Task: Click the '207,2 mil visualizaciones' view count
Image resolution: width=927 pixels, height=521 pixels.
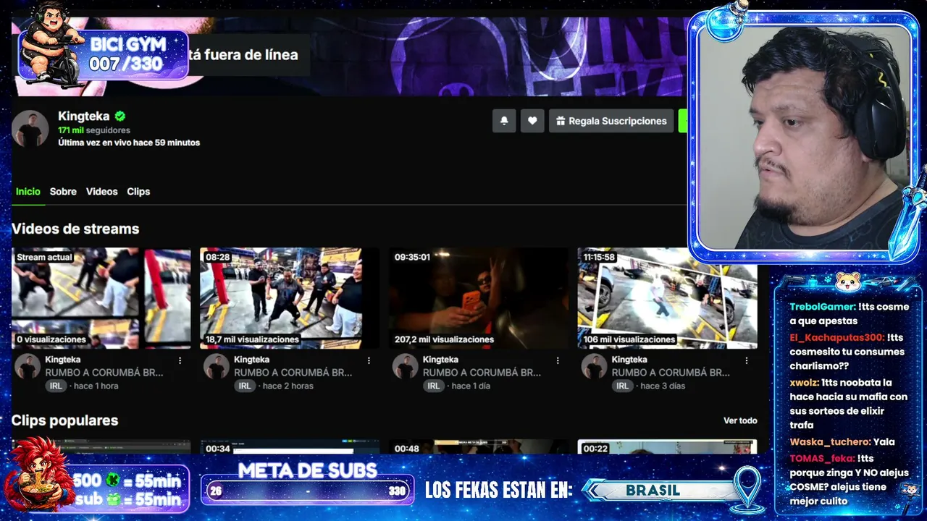Action: click(444, 339)
